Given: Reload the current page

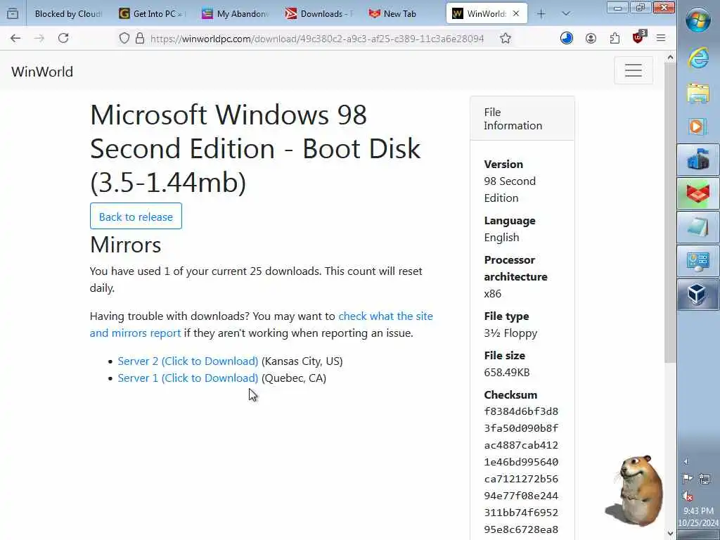Looking at the screenshot, I should point(63,39).
